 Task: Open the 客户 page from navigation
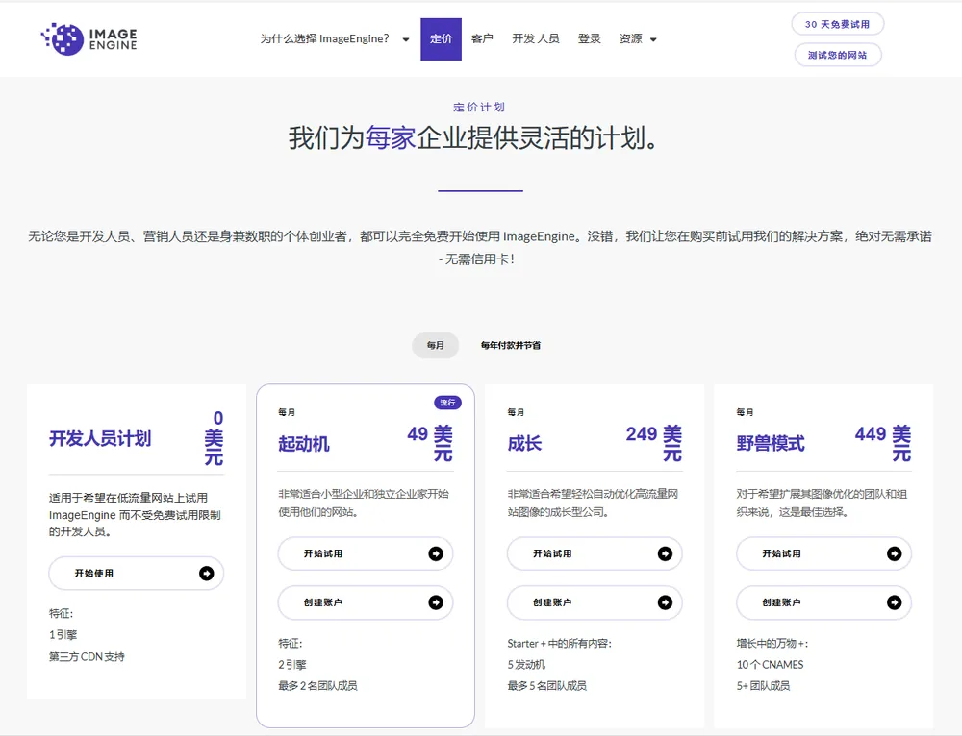[x=482, y=39]
